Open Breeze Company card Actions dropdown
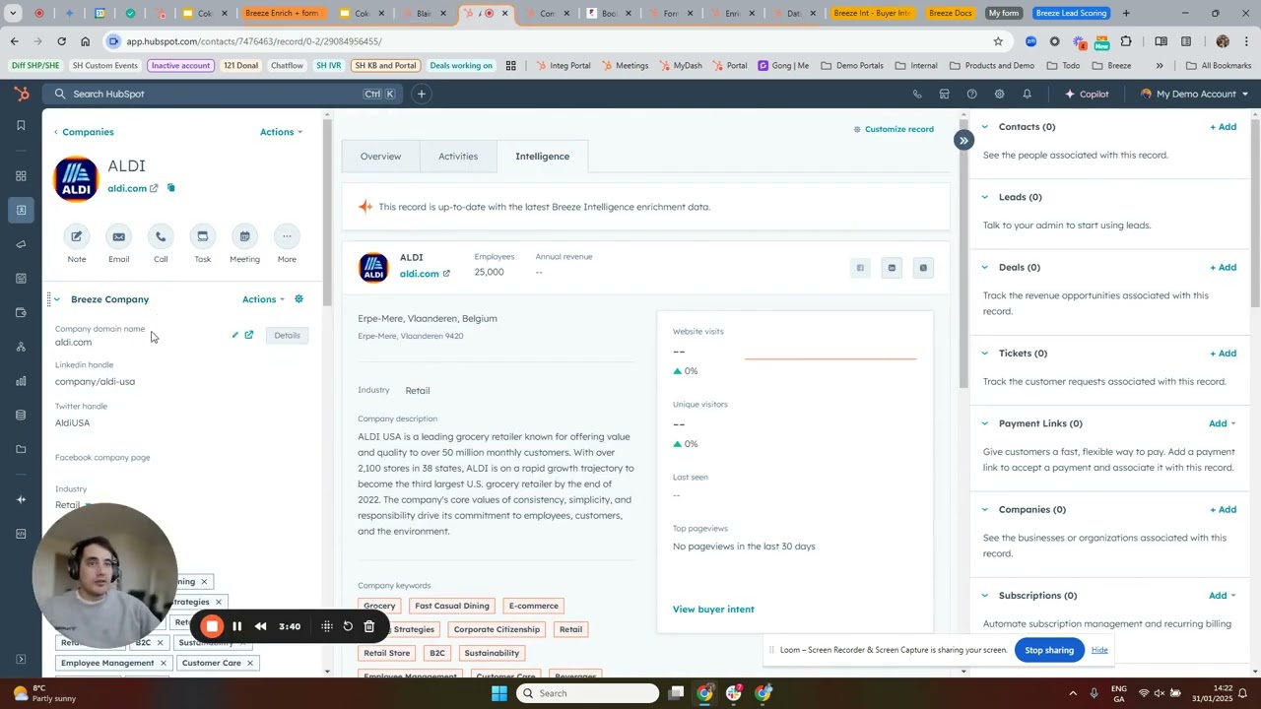 pos(263,299)
